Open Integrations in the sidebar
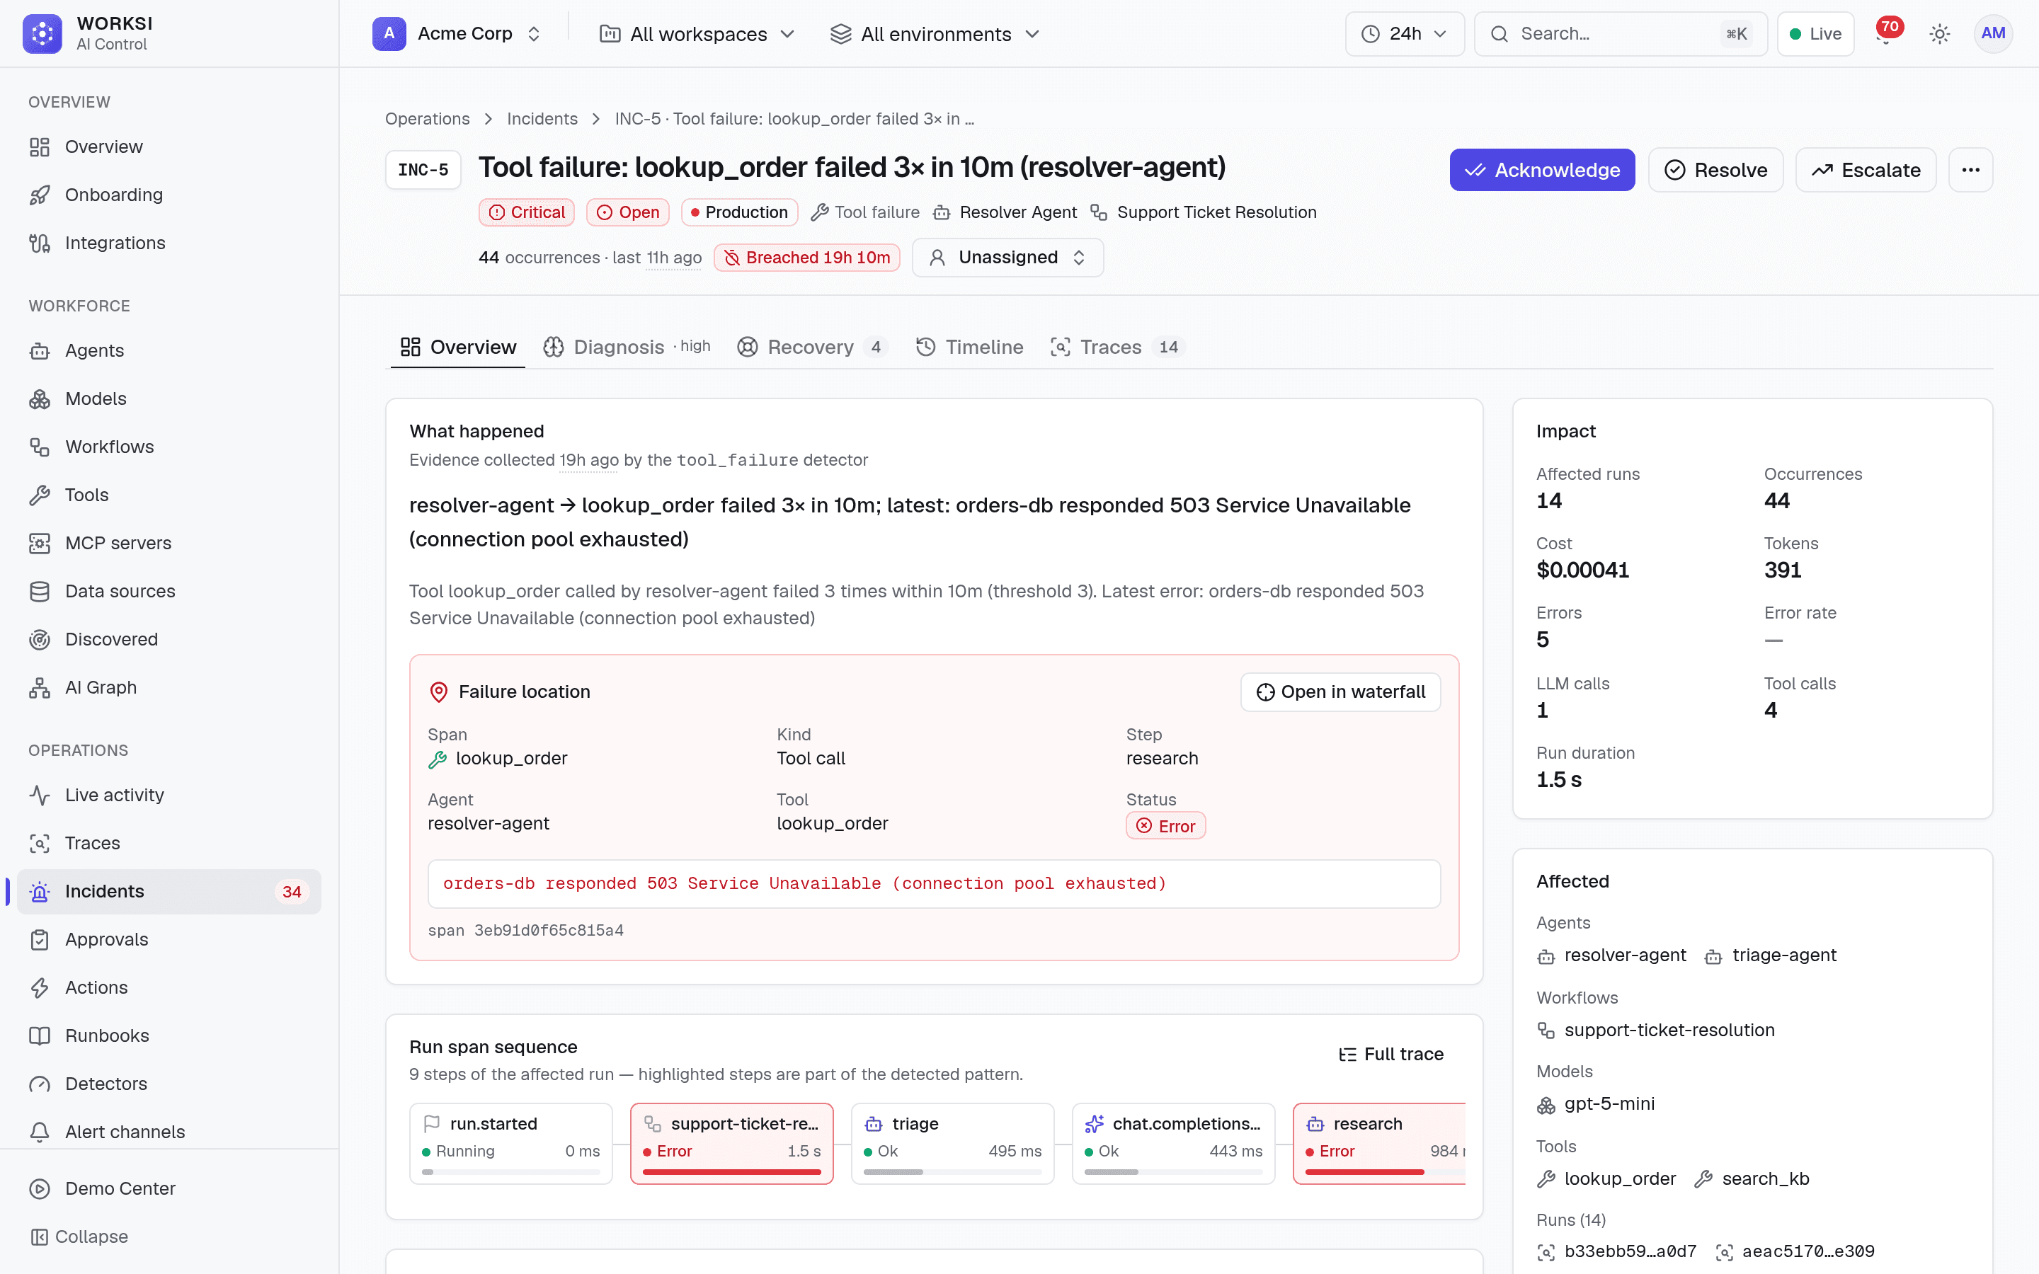 click(169, 243)
